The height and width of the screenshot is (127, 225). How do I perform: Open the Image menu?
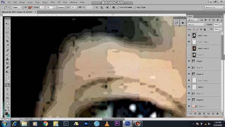click(22, 2)
